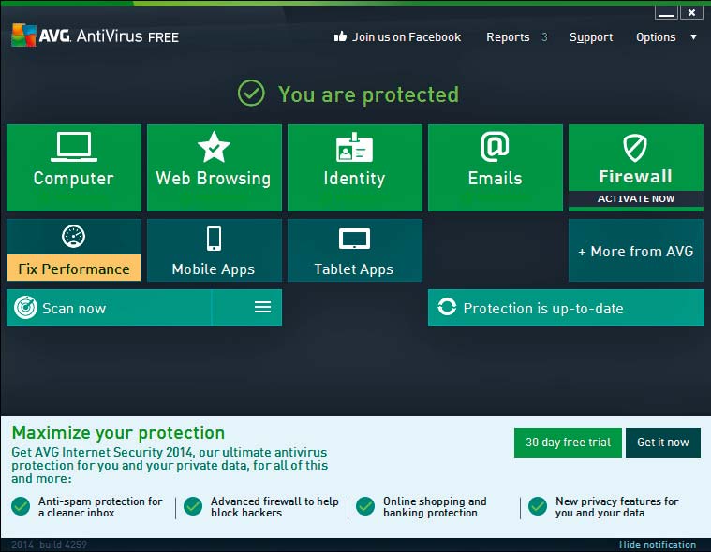Click the Web Browsing star icon
The width and height of the screenshot is (711, 552).
pyautogui.click(x=214, y=147)
